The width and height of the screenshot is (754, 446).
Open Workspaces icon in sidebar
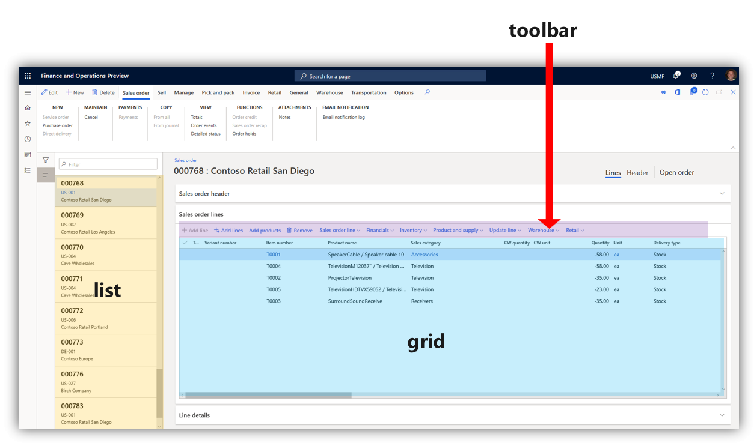(28, 155)
